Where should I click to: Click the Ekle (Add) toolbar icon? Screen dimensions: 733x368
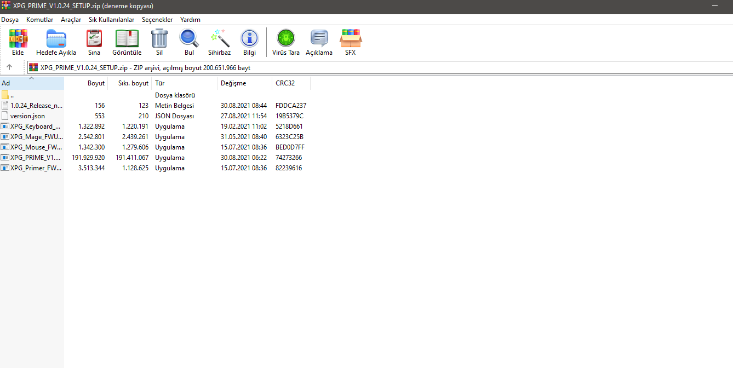pos(18,39)
